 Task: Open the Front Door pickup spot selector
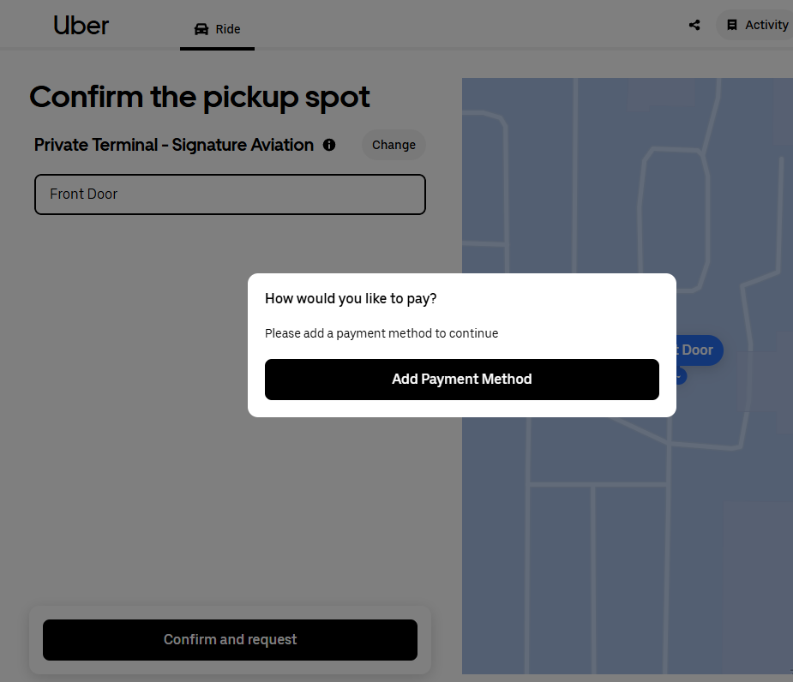[x=230, y=194]
